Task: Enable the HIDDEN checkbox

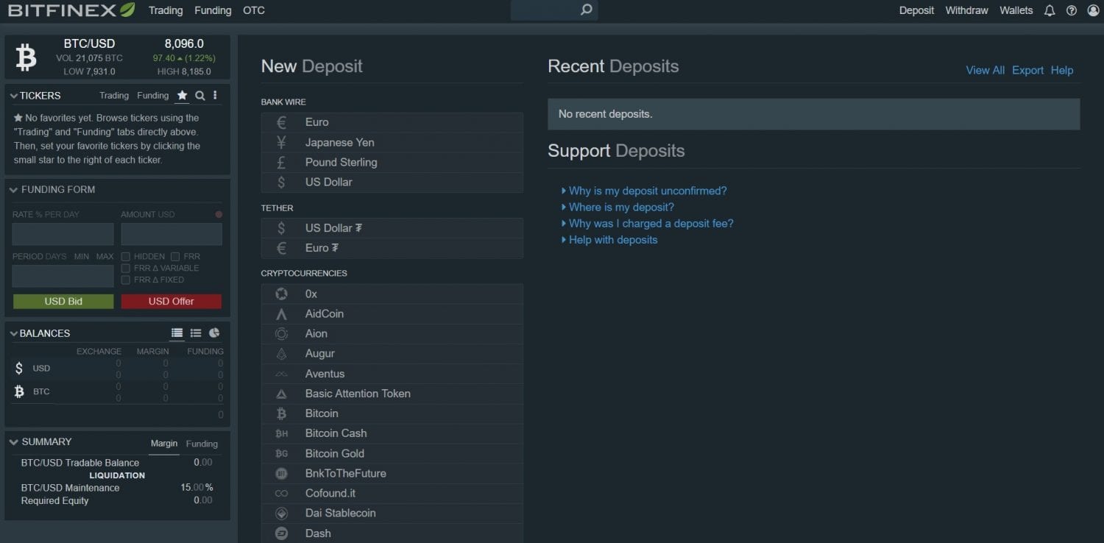Action: click(126, 257)
